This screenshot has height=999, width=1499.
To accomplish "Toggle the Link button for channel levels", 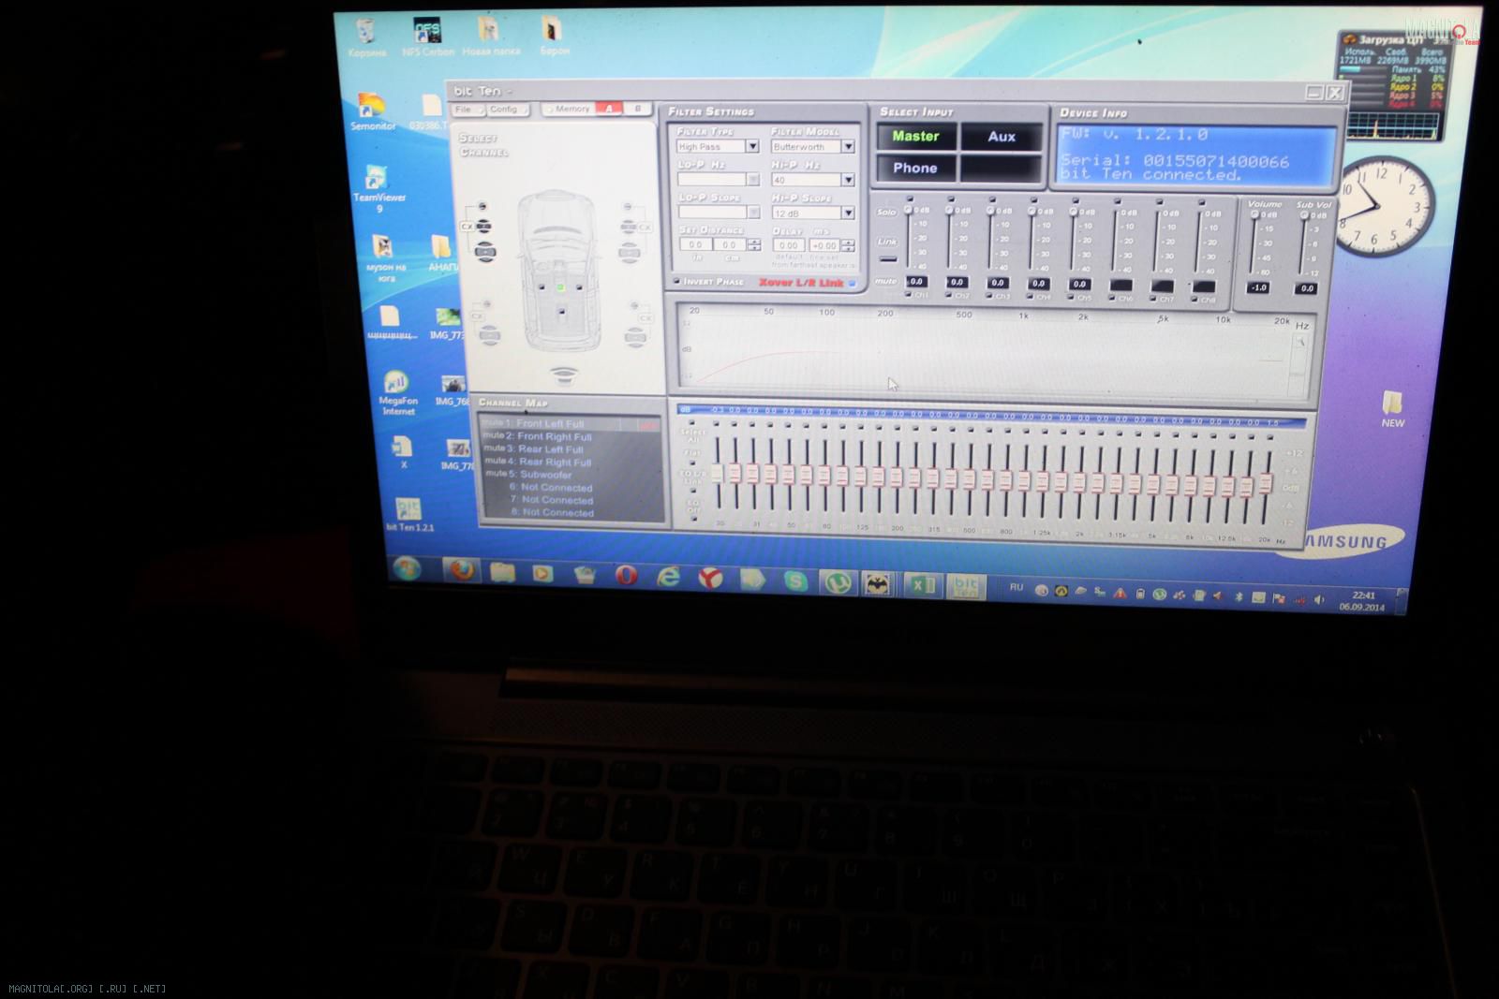I will coord(887,258).
